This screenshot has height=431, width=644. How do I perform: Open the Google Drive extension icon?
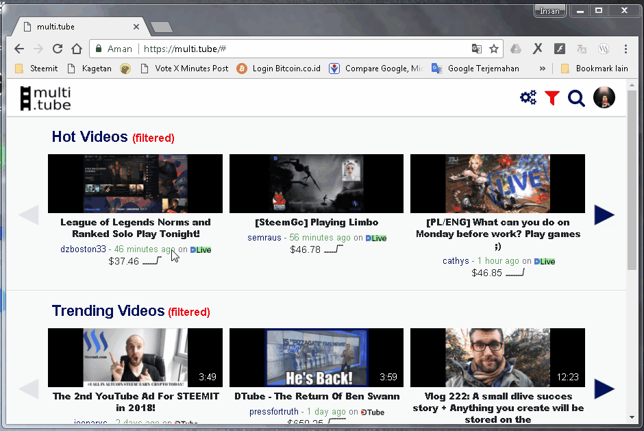point(516,49)
